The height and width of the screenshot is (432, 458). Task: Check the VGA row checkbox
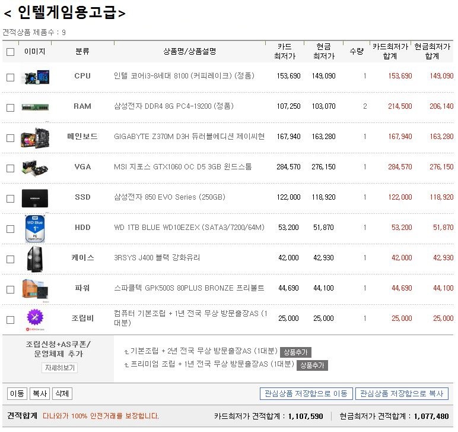(x=10, y=169)
